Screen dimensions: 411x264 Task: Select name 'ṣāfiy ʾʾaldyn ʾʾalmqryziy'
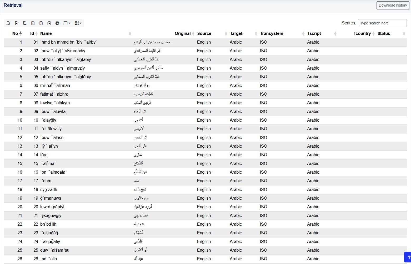62,68
